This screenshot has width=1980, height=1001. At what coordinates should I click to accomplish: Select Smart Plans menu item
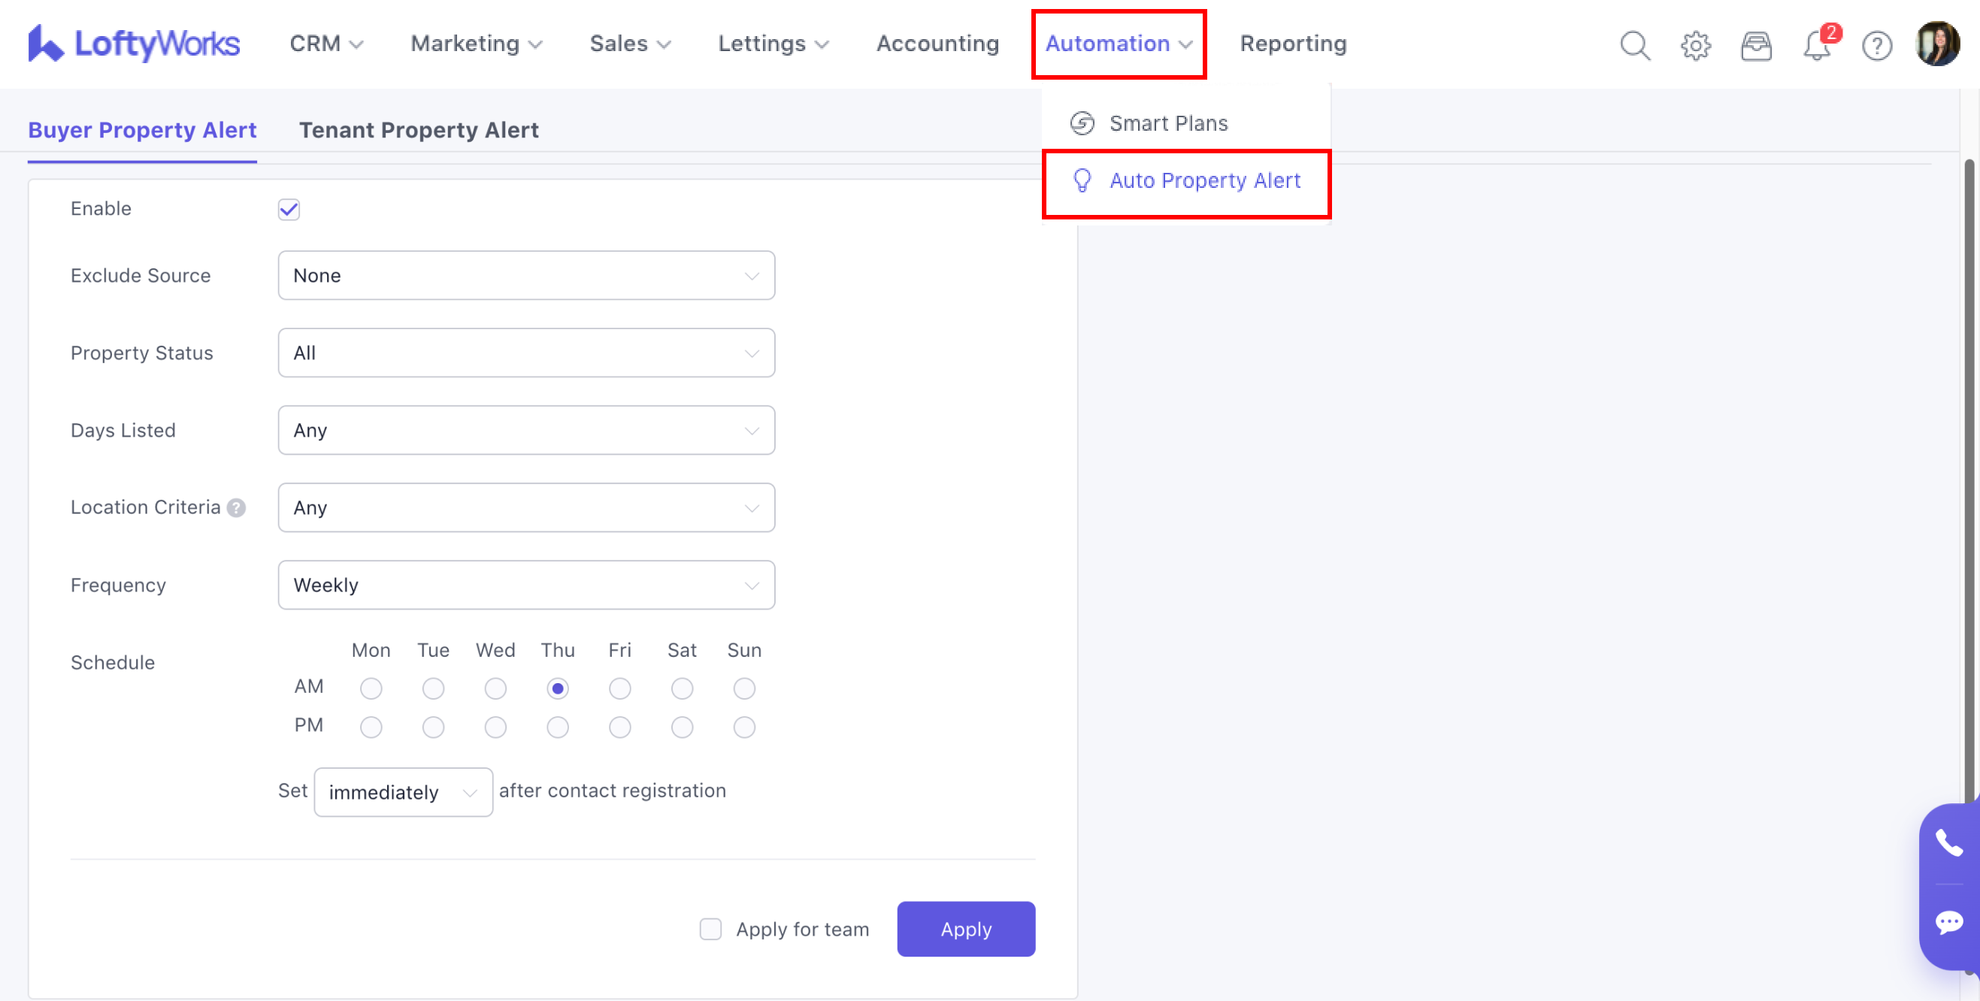point(1167,123)
